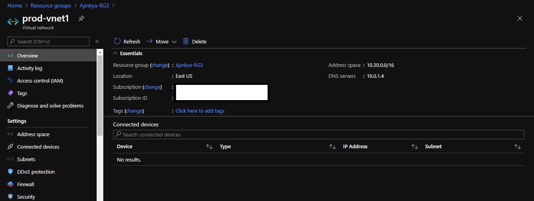Click the Firewall cloud icon
Image resolution: width=534 pixels, height=201 pixels.
tap(11, 184)
